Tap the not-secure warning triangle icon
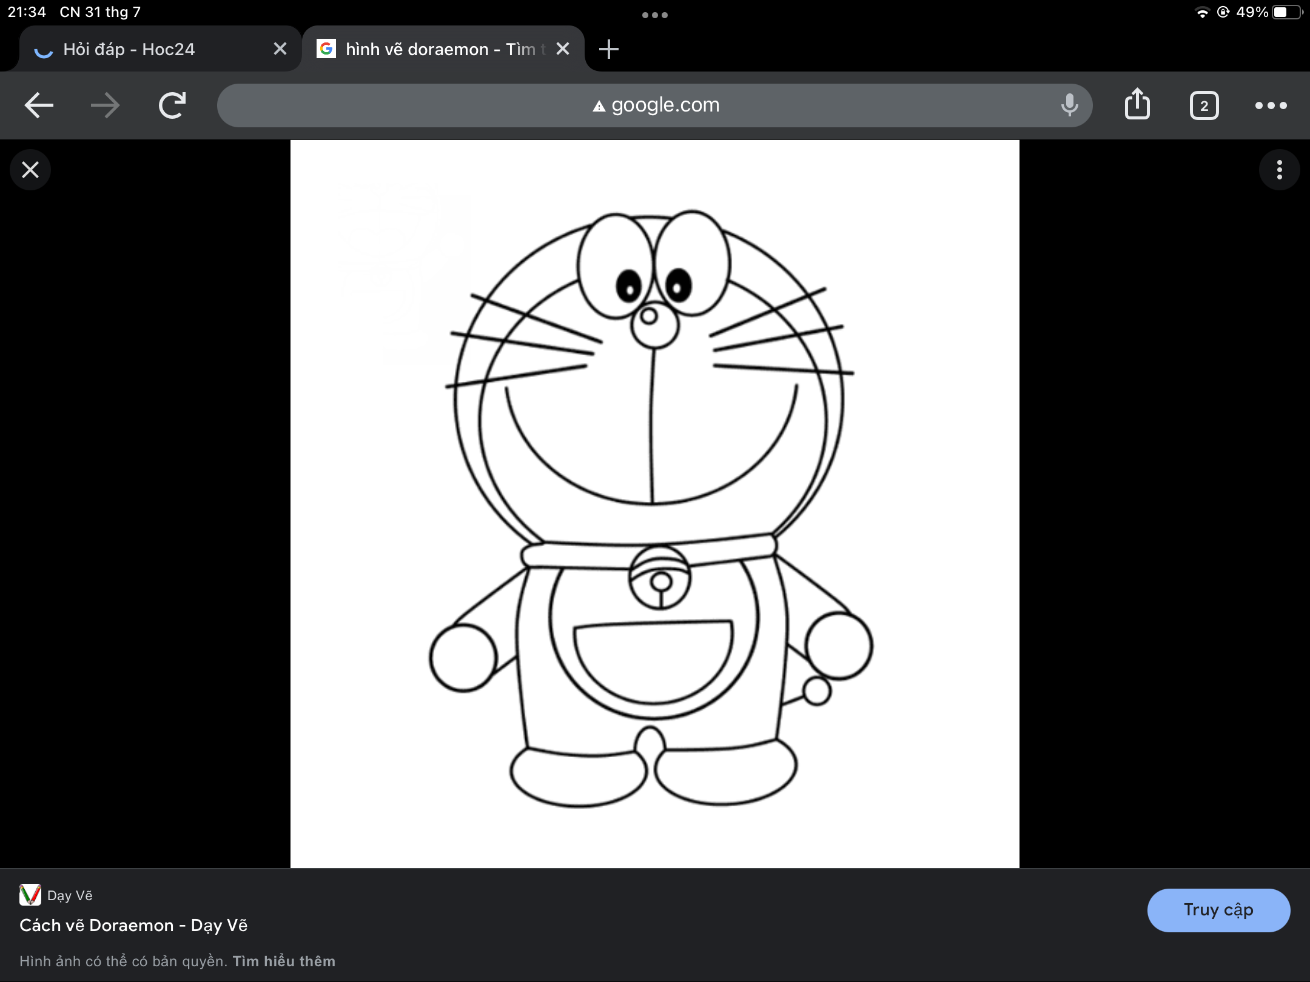The height and width of the screenshot is (982, 1310). pos(599,107)
